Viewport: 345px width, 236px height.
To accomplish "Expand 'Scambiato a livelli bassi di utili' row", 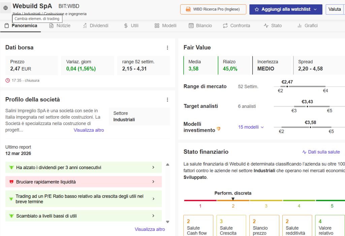I will click(x=84, y=216).
